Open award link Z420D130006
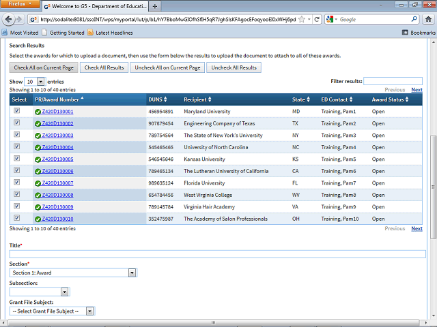437x327 pixels. pyautogui.click(x=57, y=171)
